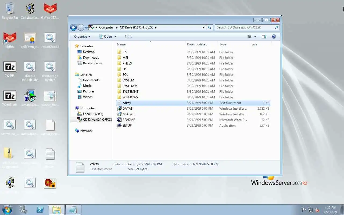Select the SYSTEM95 folder
Image resolution: width=344 pixels, height=215 pixels.
[x=193, y=86]
